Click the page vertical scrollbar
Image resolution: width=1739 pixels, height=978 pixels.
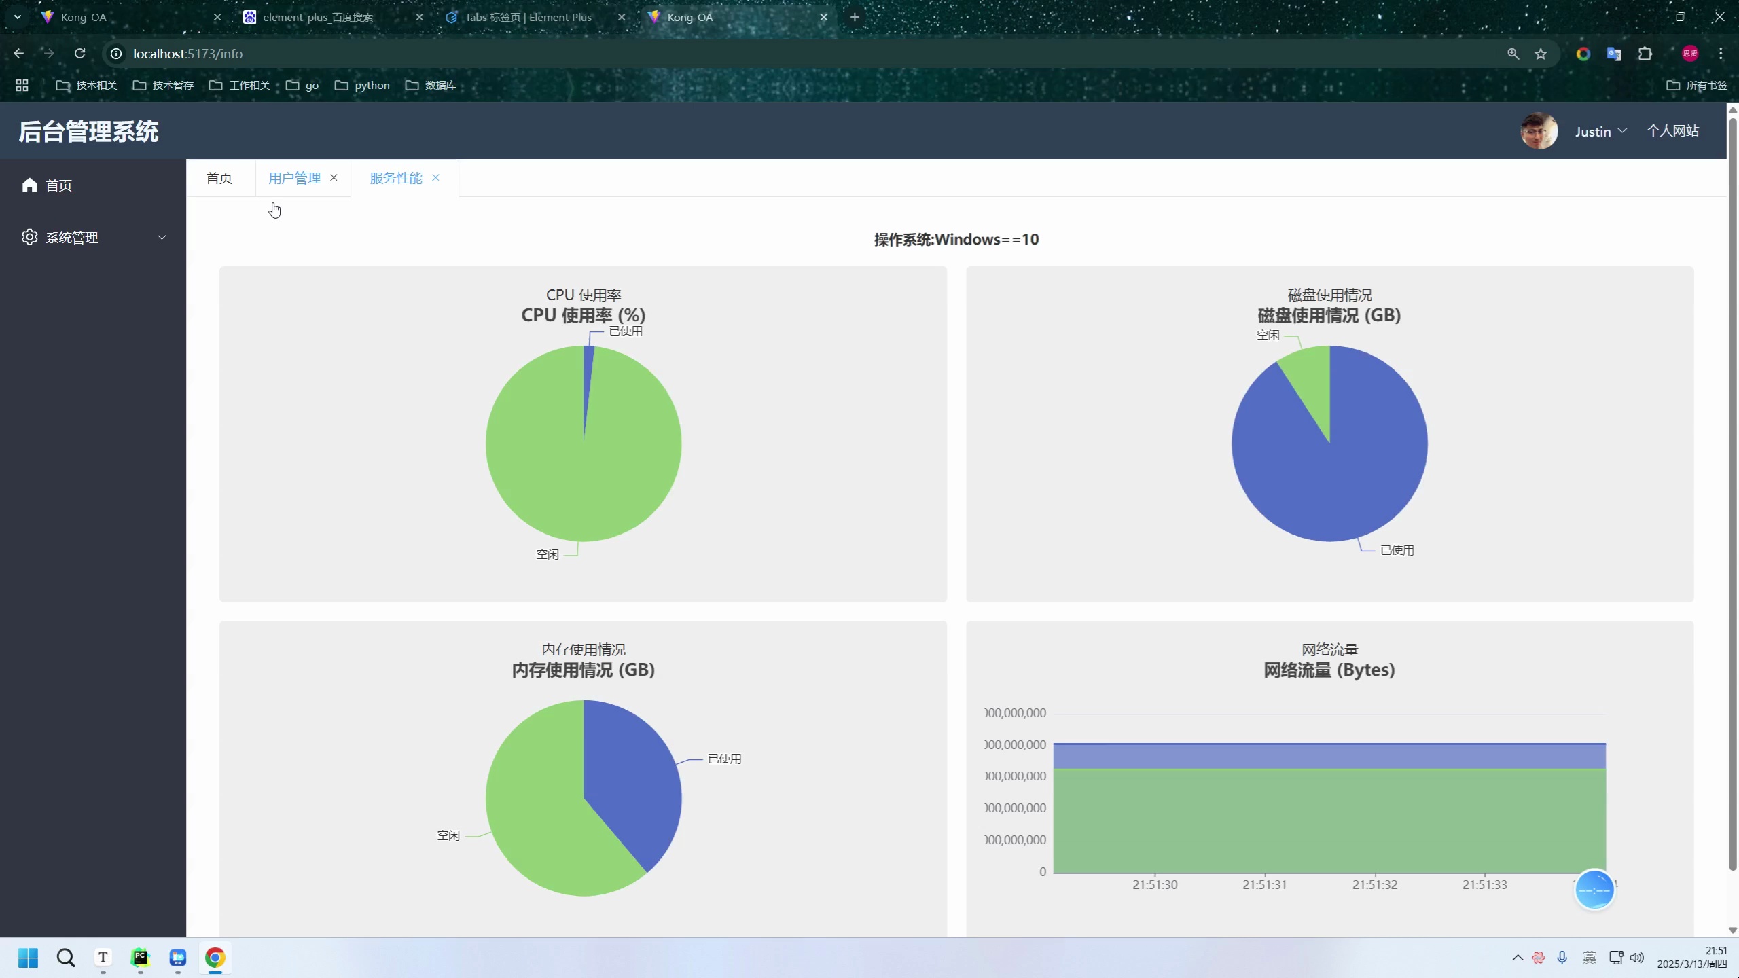1732,494
